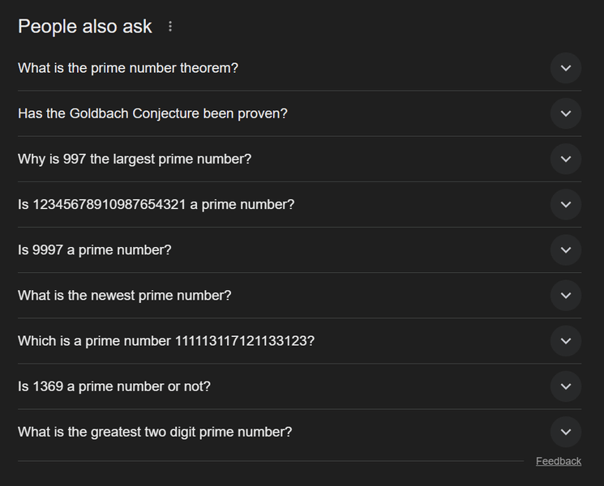Expand the Goldbach Conjecture question chevron
Screen dimensions: 604x486
(566, 113)
